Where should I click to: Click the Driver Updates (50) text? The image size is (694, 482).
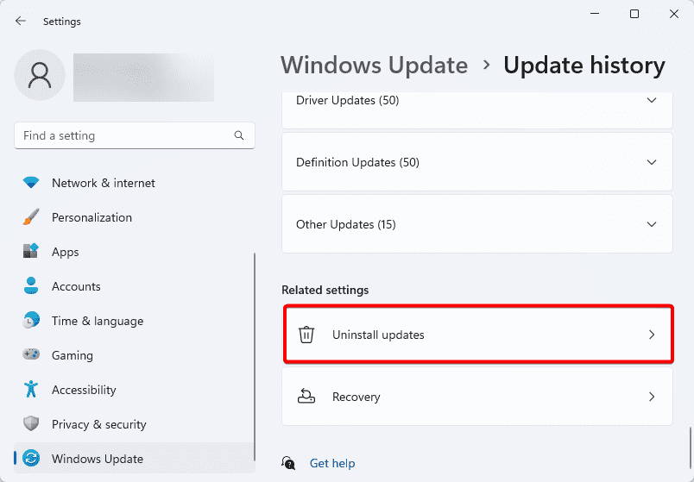point(348,101)
